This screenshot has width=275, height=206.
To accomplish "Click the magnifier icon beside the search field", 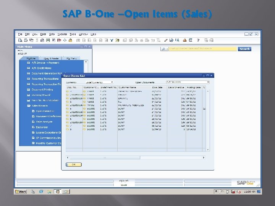I will (163, 49).
